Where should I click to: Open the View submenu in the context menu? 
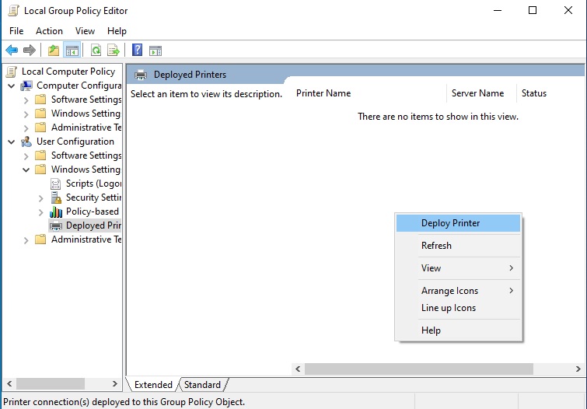[458, 268]
